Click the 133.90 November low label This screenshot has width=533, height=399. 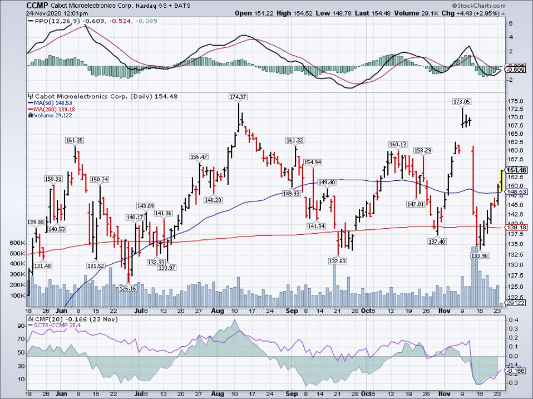point(480,256)
